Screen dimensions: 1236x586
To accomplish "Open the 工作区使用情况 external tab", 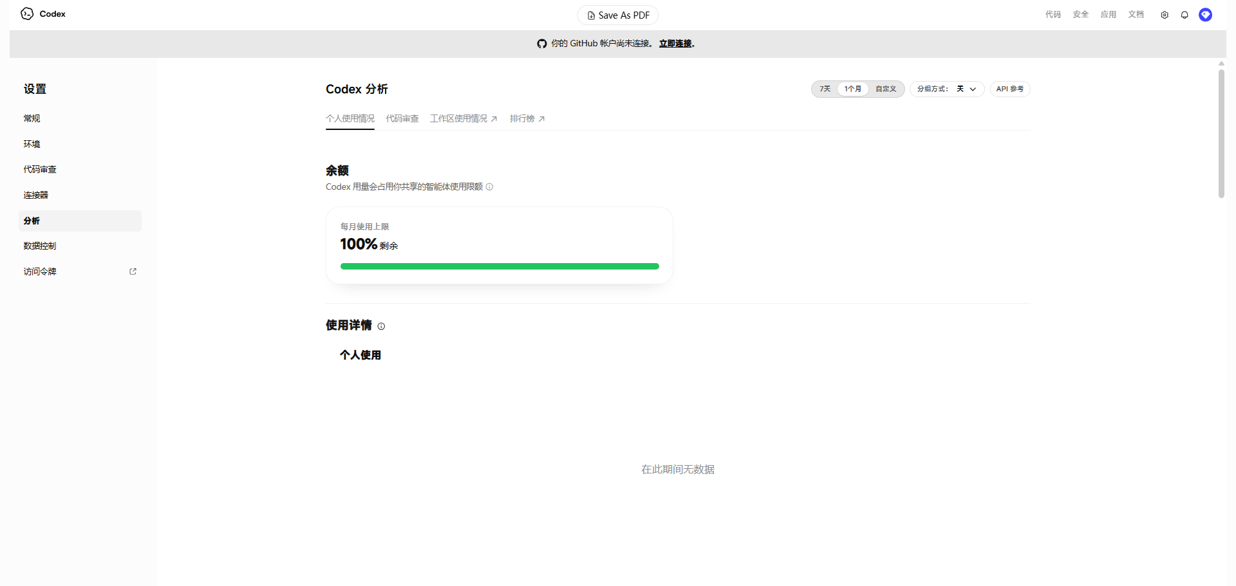I will 464,119.
